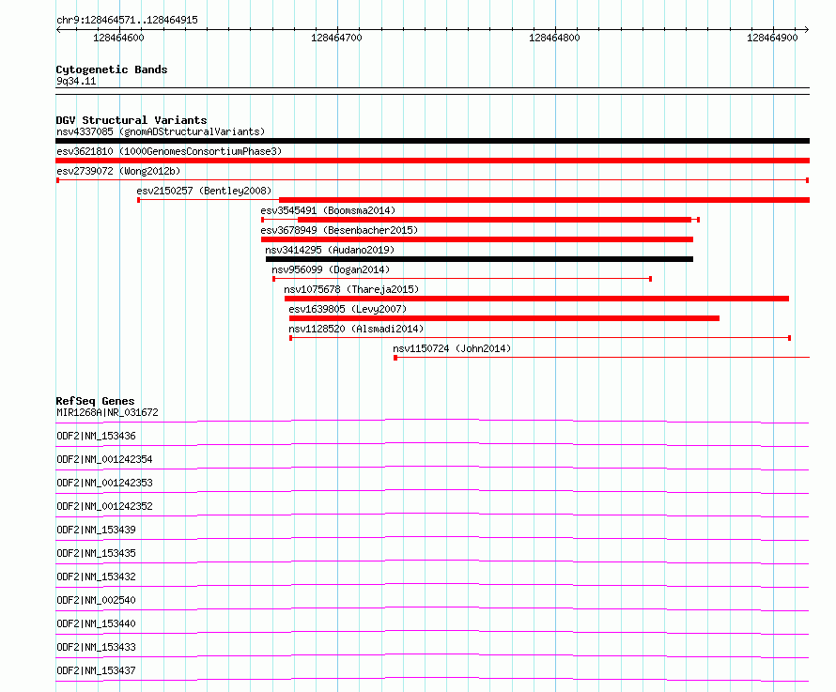
Task: Click the black nsv4337085 variant bar
Action: tap(432, 141)
